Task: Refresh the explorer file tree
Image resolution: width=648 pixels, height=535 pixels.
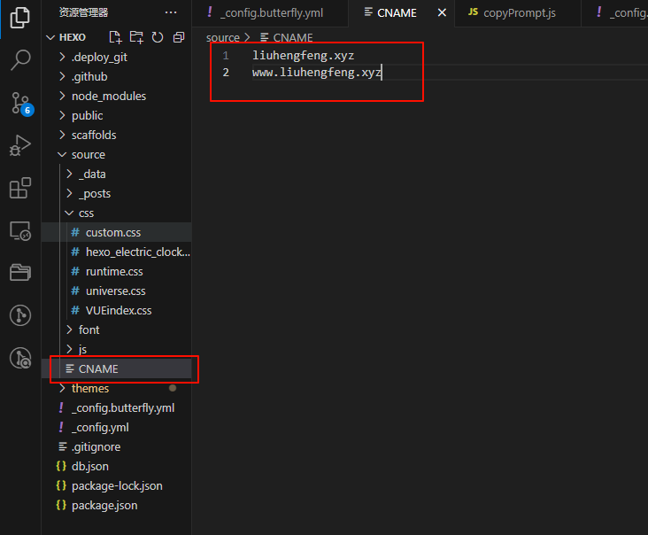Action: pos(158,37)
